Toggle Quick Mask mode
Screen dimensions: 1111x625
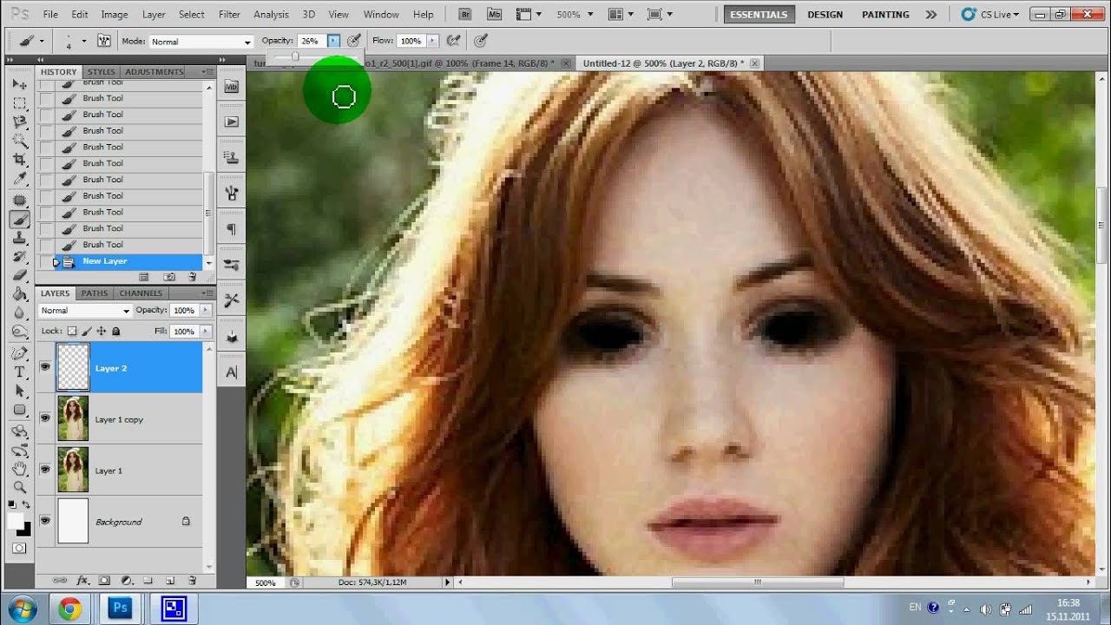click(x=19, y=549)
